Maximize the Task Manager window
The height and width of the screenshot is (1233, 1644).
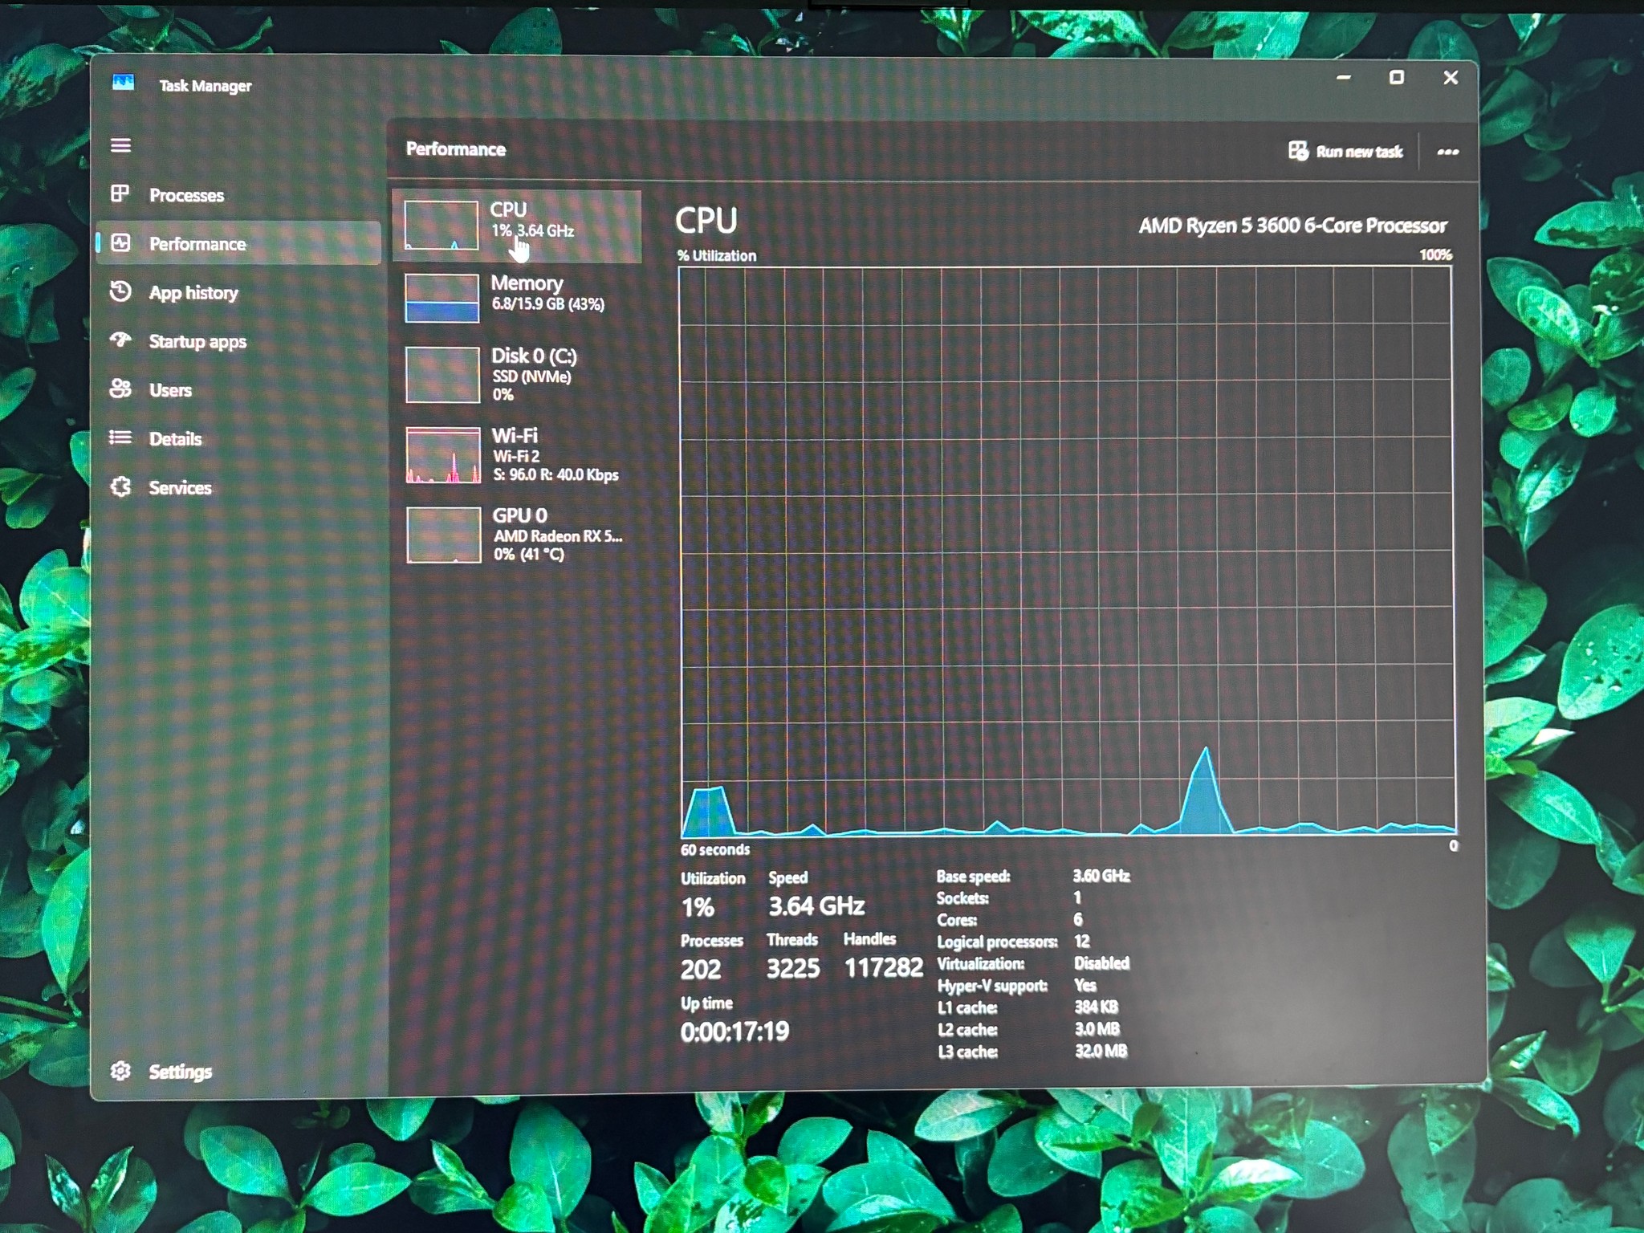[1397, 77]
